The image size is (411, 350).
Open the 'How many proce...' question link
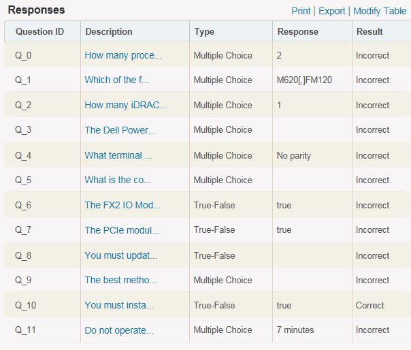pyautogui.click(x=123, y=55)
